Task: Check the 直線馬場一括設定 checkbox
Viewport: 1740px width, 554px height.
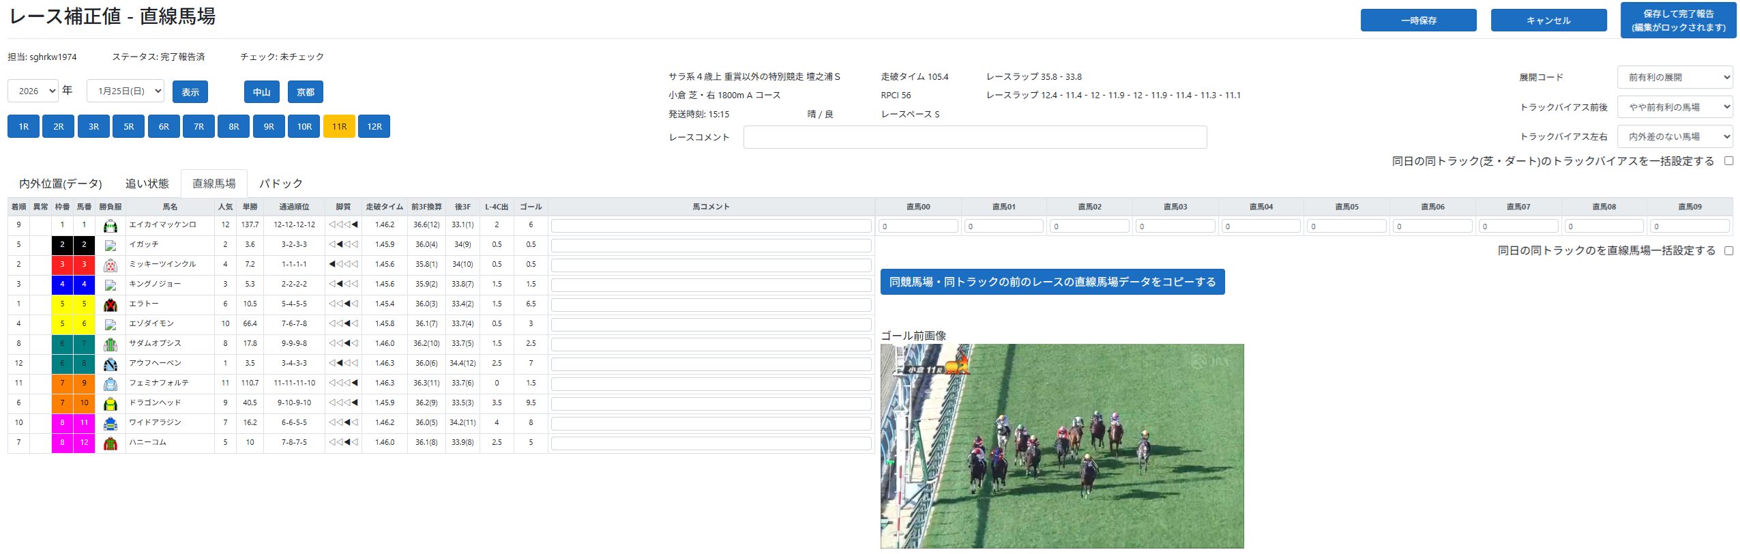Action: [1728, 251]
